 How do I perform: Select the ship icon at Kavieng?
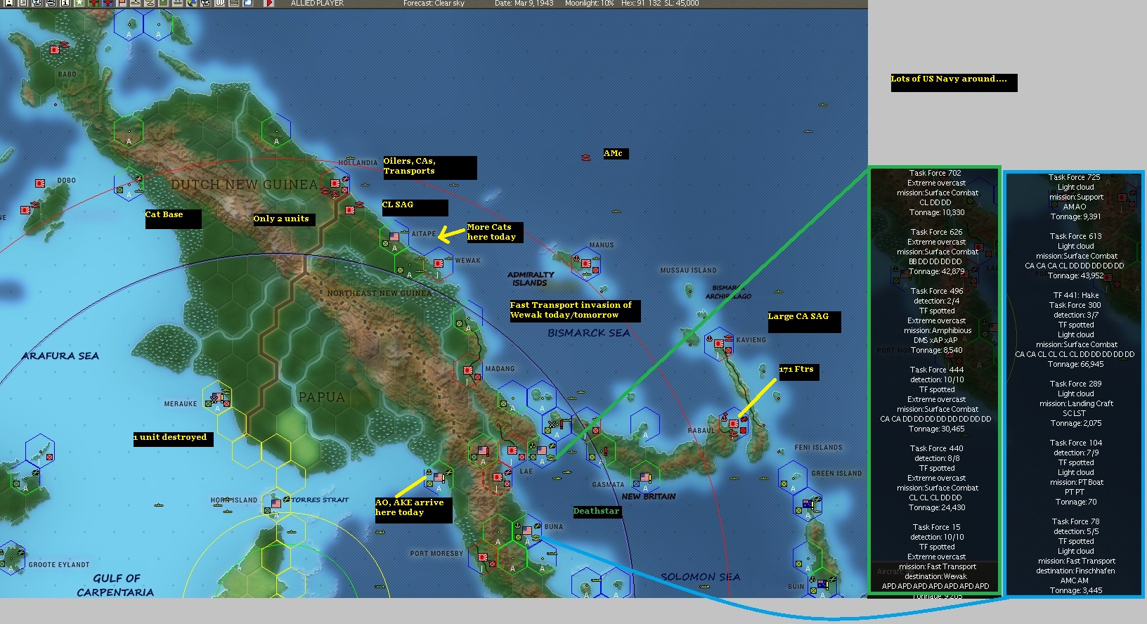click(730, 339)
